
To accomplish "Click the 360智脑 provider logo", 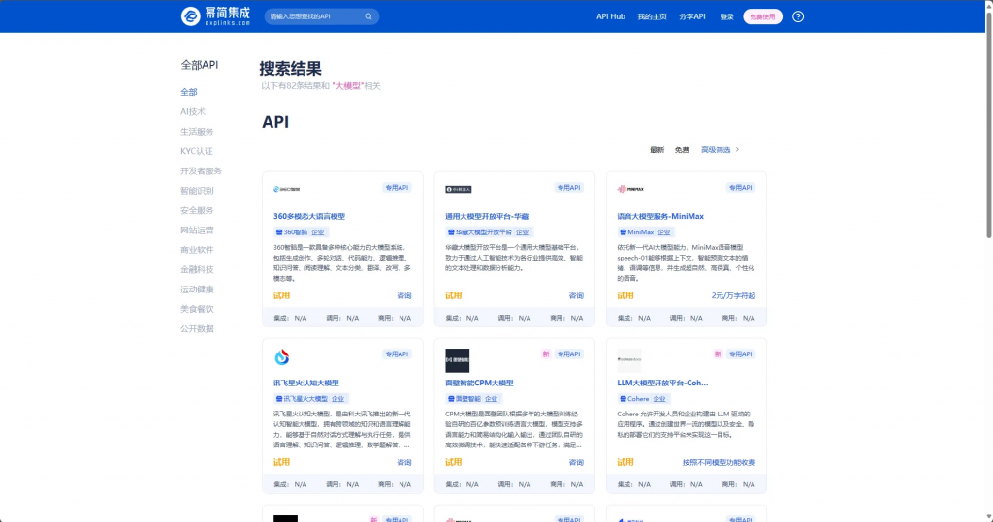I will [x=286, y=189].
